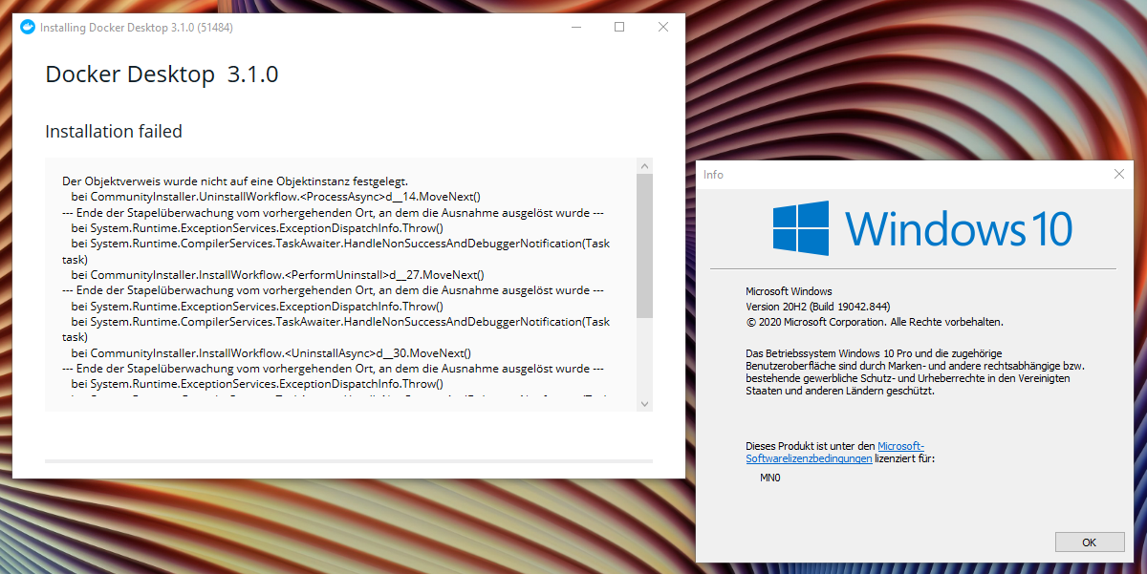The width and height of the screenshot is (1147, 574).
Task: Click the installer progress bar at bottom
Action: point(349,461)
